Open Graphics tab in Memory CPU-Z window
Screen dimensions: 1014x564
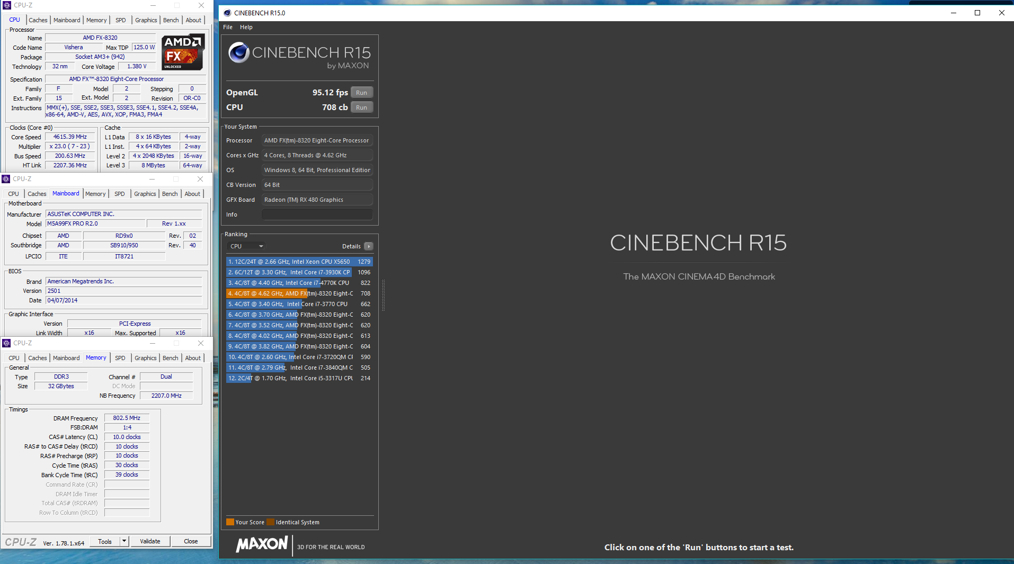[x=146, y=358]
